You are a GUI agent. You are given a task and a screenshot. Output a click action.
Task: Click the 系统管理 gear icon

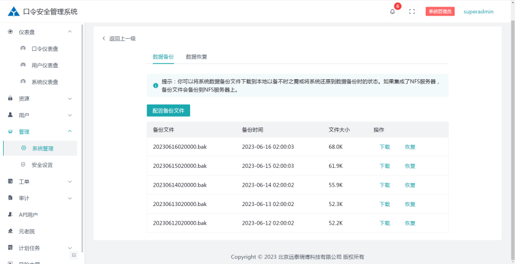(23, 148)
